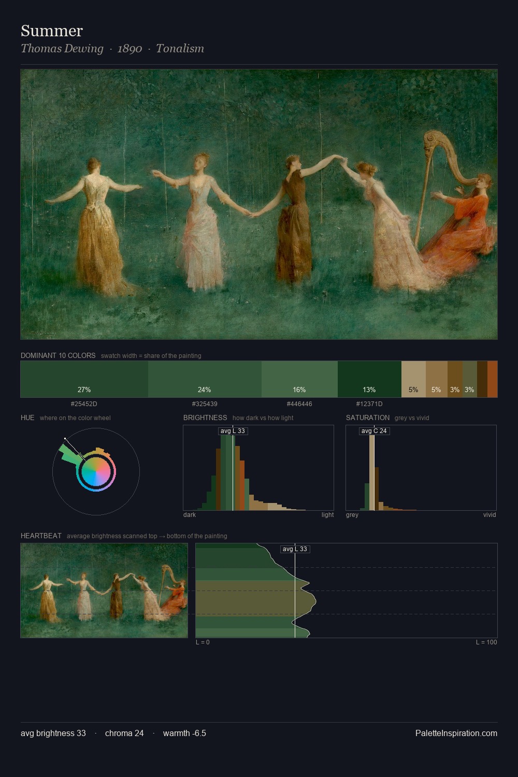Click the title "Summer"
Screen dimensions: 518x777
pos(52,31)
